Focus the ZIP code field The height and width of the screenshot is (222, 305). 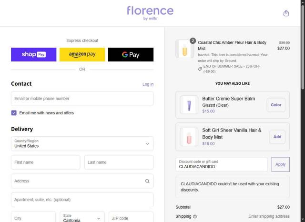pyautogui.click(x=131, y=218)
